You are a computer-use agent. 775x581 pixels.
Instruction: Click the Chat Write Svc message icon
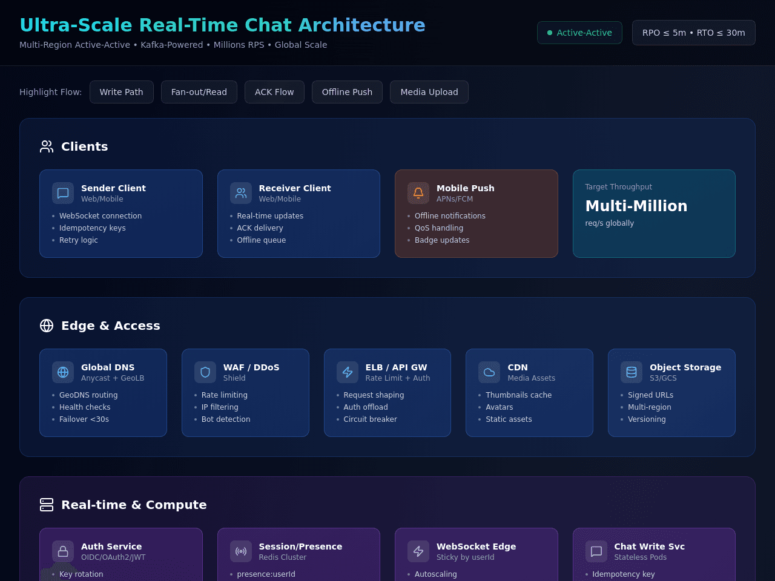click(596, 551)
